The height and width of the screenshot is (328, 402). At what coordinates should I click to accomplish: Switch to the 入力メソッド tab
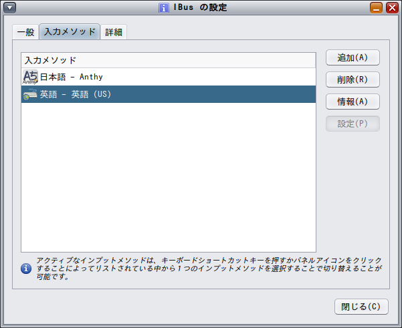point(70,32)
